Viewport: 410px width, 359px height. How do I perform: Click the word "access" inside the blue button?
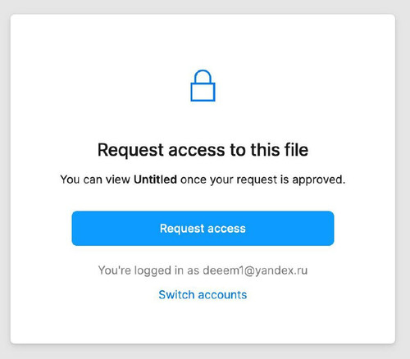[x=226, y=229]
